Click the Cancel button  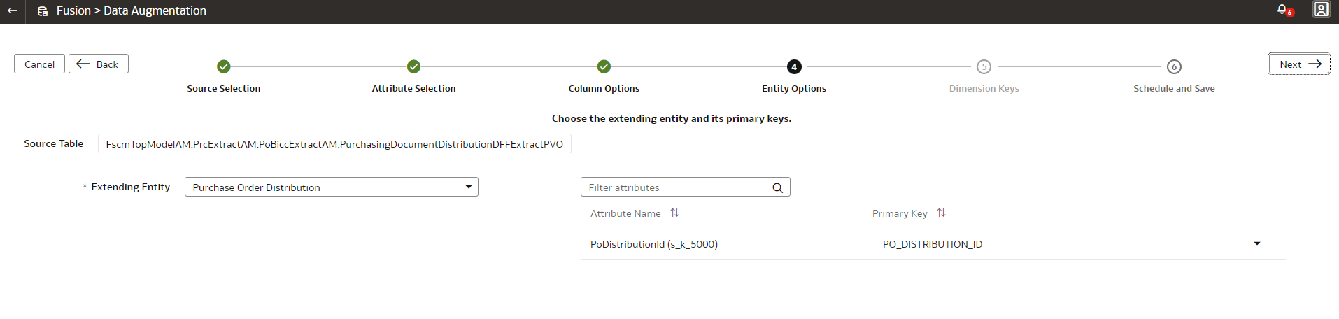click(39, 64)
